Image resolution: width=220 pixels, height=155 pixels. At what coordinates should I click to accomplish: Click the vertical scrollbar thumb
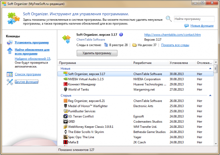pyautogui.click(x=216, y=69)
